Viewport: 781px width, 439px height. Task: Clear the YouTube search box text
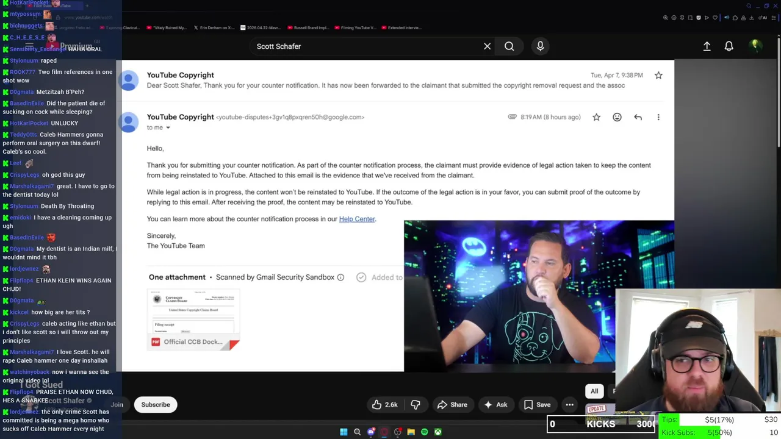pyautogui.click(x=487, y=46)
